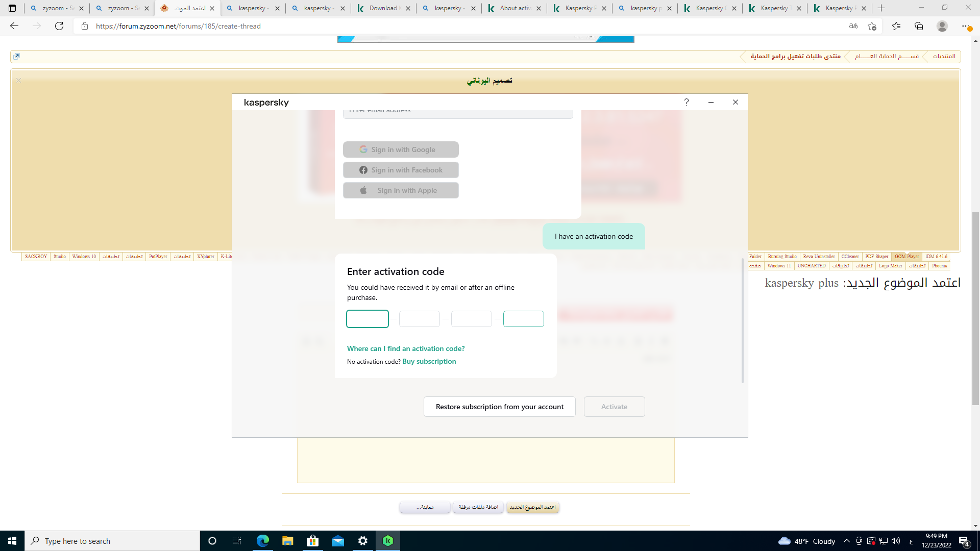Open Microsoft Edge from taskbar
980x551 pixels.
pos(262,541)
